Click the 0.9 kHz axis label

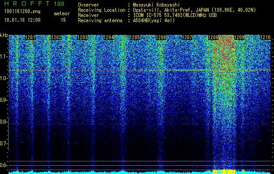pyautogui.click(x=3, y=100)
